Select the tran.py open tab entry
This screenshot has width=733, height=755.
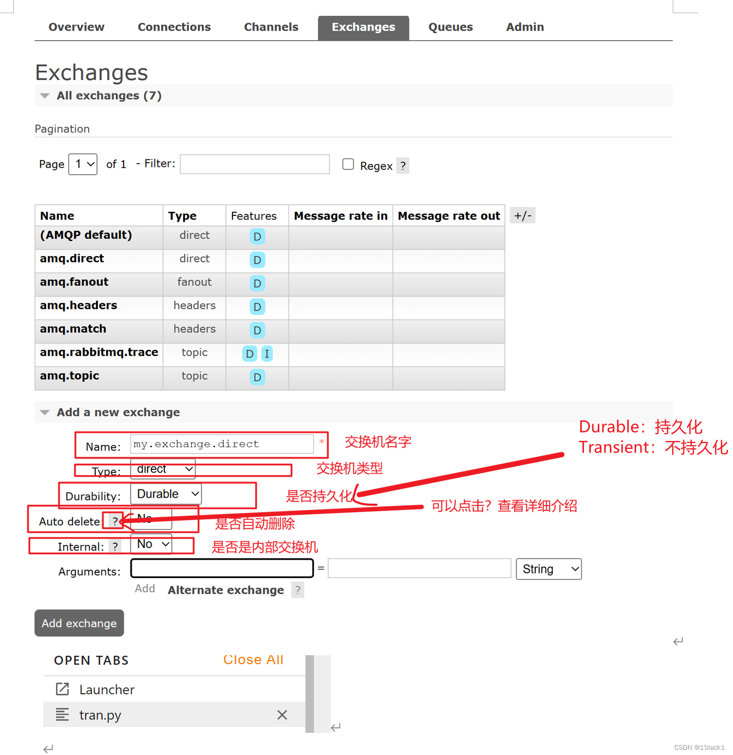(174, 715)
